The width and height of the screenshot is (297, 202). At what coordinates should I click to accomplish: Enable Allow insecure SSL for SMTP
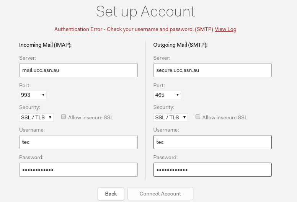tap(198, 117)
